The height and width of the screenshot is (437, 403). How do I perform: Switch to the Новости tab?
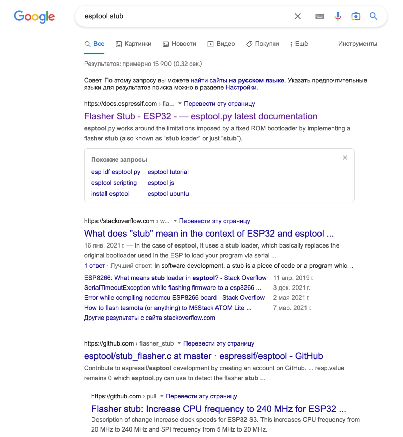(x=180, y=44)
